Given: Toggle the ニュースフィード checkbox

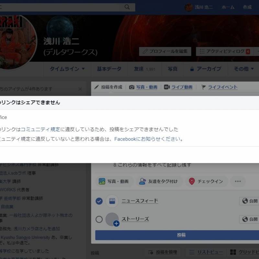Looking at the screenshot, I should [x=99, y=201].
